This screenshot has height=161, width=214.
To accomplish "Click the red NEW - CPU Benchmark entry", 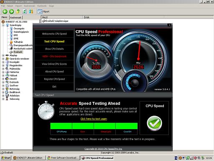I will coord(54,57).
